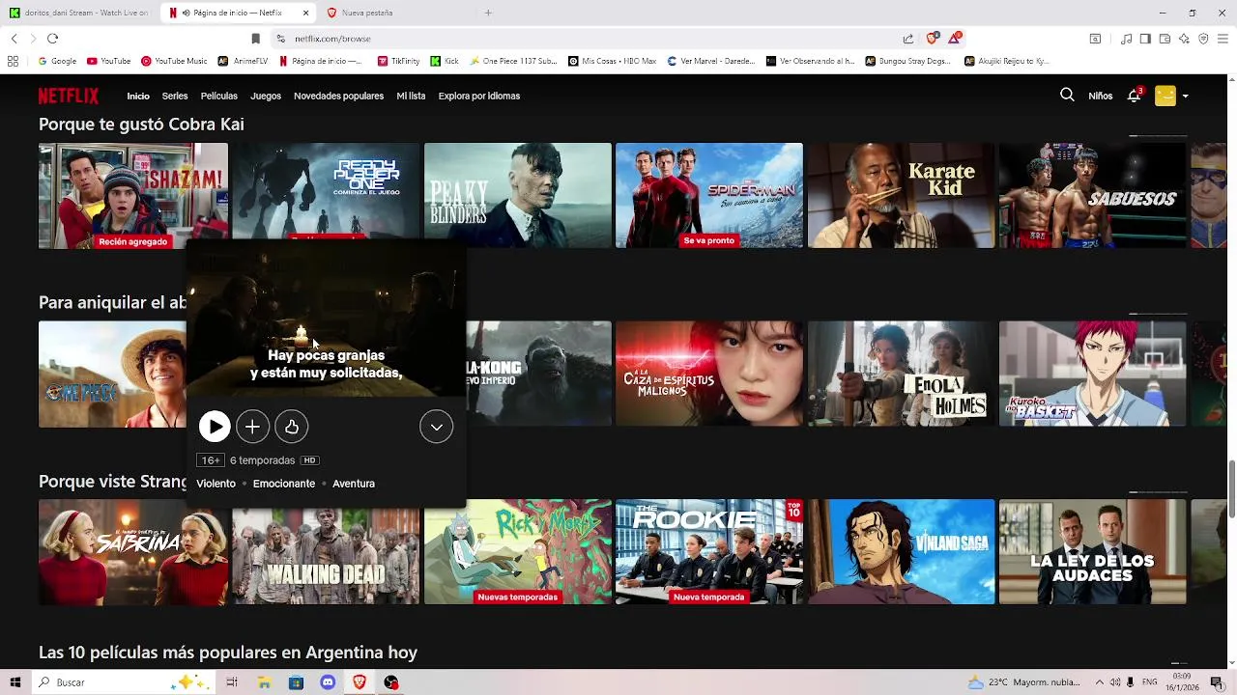Image resolution: width=1237 pixels, height=695 pixels.
Task: Reload the Netflix page
Action: tap(52, 39)
